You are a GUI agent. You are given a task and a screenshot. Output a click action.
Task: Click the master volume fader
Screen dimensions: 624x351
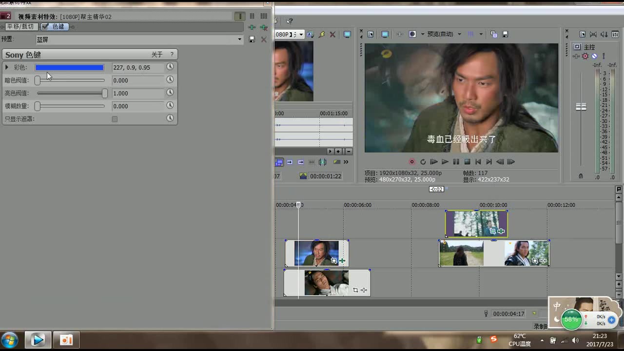coord(581,107)
